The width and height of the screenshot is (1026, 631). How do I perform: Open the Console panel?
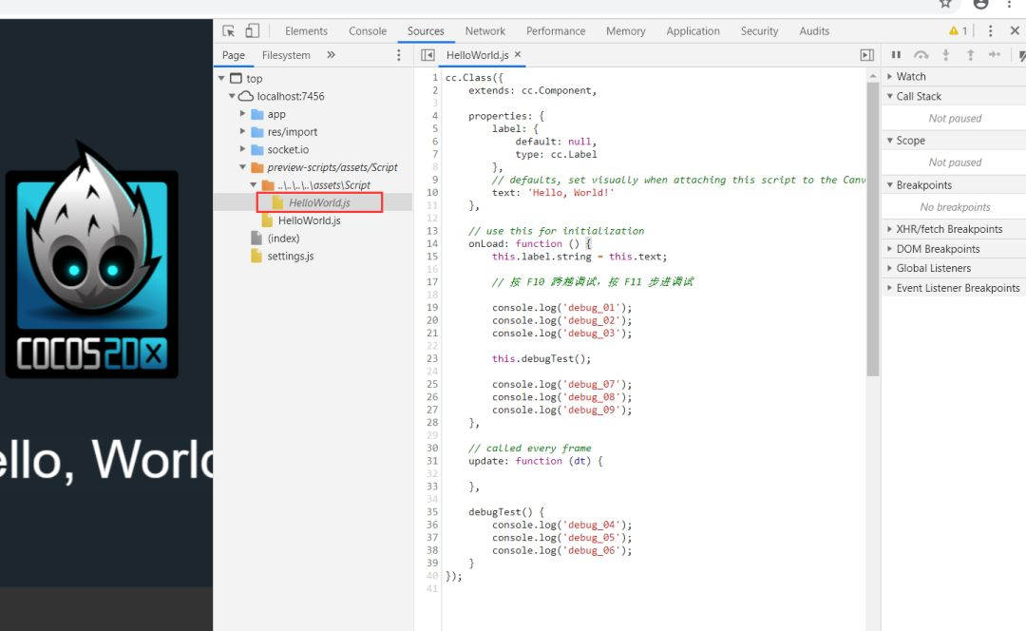pyautogui.click(x=367, y=30)
